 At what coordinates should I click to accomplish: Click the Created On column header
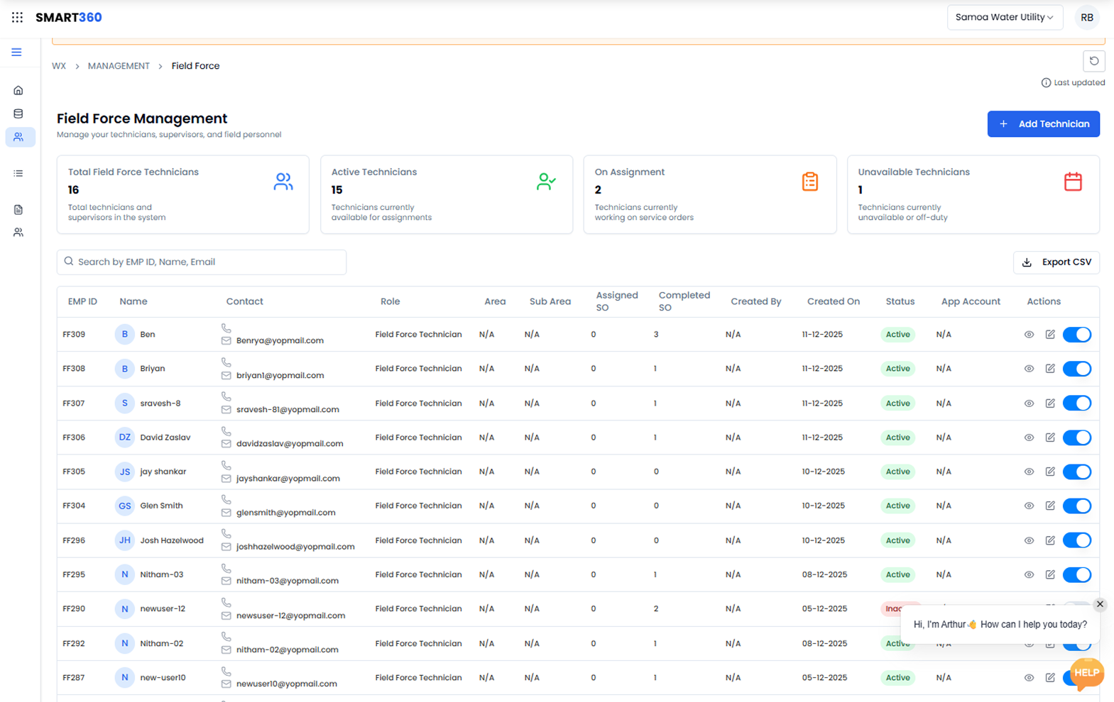click(833, 301)
